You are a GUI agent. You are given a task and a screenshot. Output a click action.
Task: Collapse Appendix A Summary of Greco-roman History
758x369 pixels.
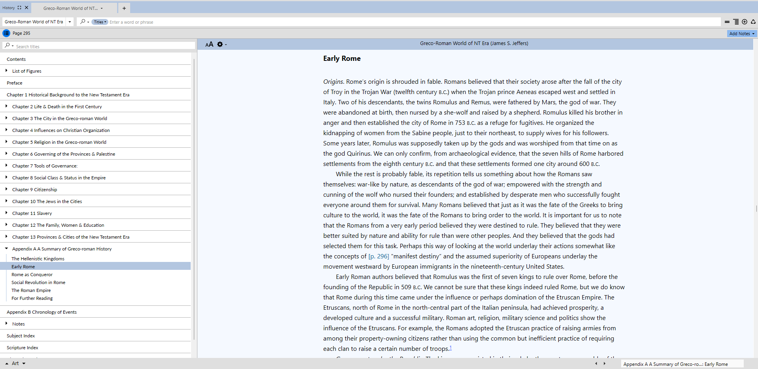(6, 249)
